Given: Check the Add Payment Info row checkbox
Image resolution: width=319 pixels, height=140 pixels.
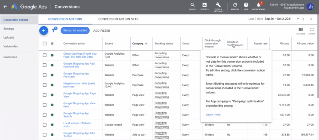Looking at the screenshot, I should pyautogui.click(x=45, y=65).
